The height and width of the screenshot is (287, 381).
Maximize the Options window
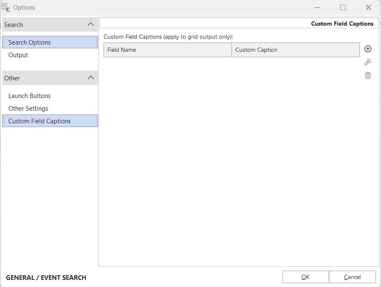(343, 8)
